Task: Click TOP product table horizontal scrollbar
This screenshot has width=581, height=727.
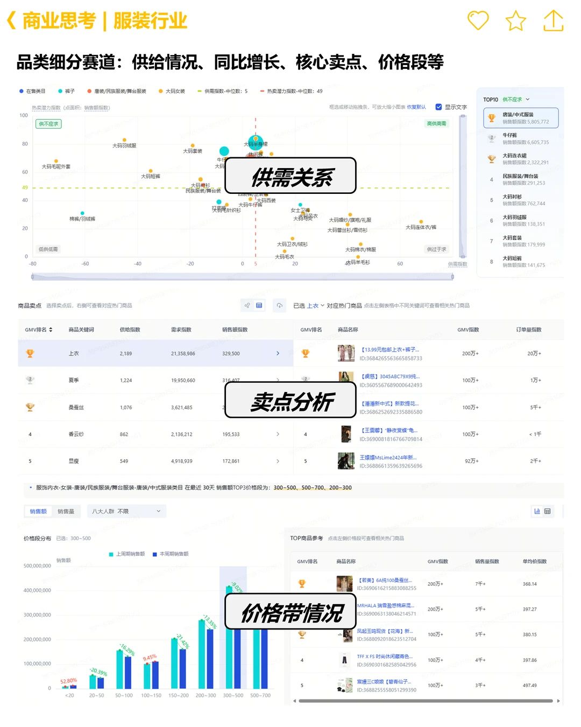Action: (x=426, y=701)
